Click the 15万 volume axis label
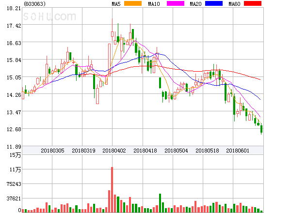The height and width of the screenshot is (213, 291). [x=15, y=155]
